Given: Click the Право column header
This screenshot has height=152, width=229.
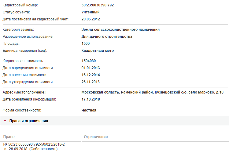Looking at the screenshot, I should point(9,137).
